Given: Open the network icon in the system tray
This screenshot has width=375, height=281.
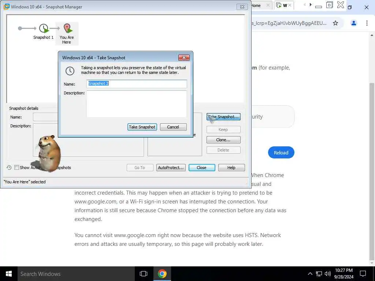Looking at the screenshot, I should click(319, 274).
